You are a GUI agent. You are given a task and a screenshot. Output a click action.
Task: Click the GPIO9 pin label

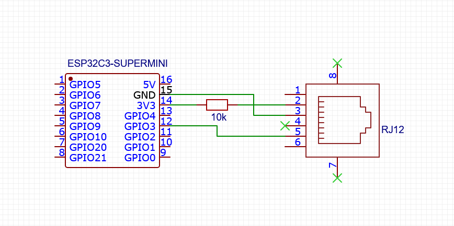(x=85, y=126)
